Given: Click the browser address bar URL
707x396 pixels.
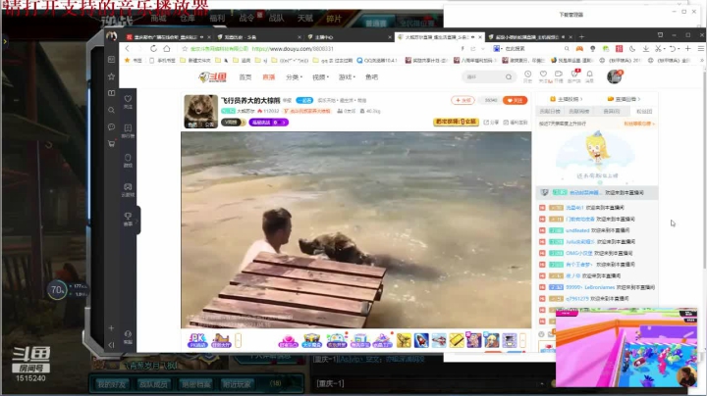Looking at the screenshot, I should pyautogui.click(x=293, y=49).
